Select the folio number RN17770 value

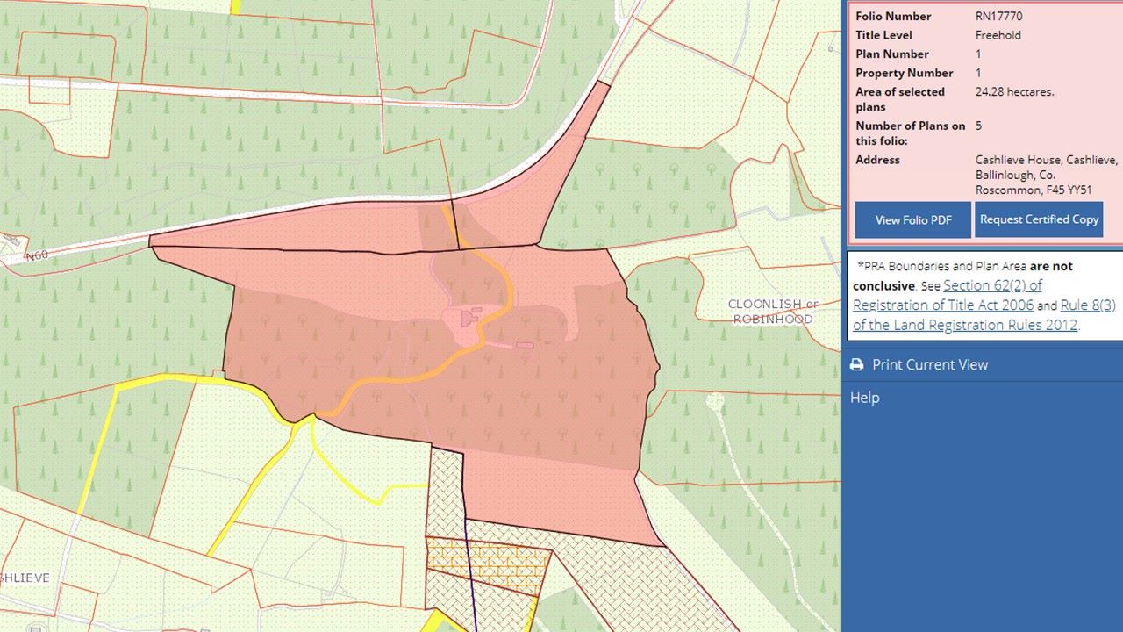(998, 17)
